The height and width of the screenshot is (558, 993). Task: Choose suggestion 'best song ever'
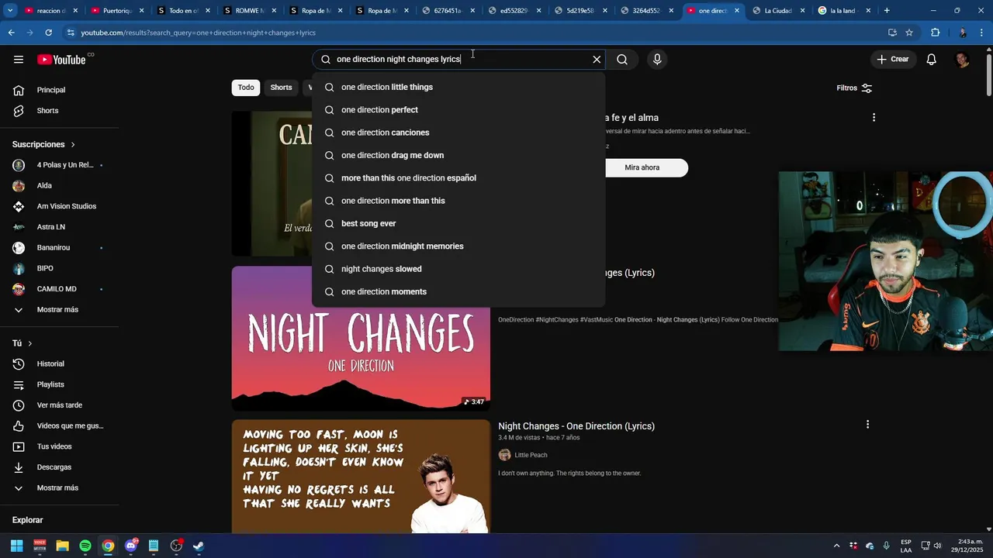pyautogui.click(x=458, y=223)
